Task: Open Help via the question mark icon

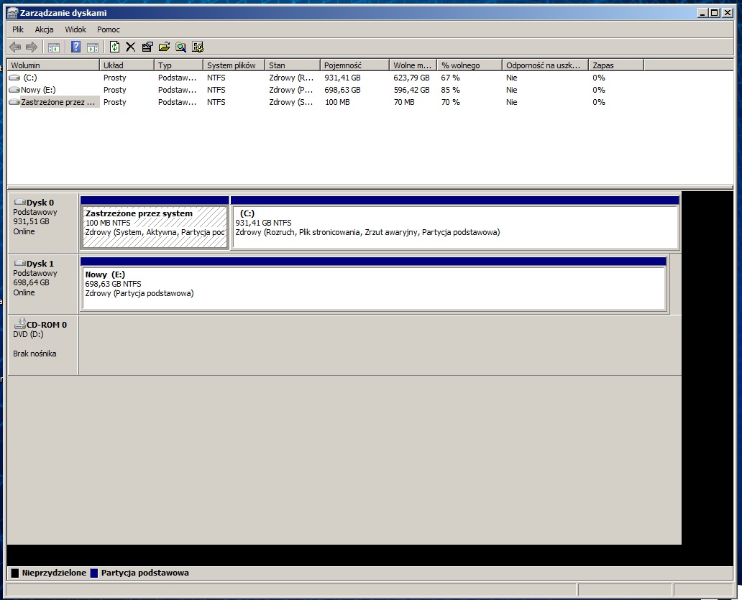Action: pyautogui.click(x=75, y=47)
